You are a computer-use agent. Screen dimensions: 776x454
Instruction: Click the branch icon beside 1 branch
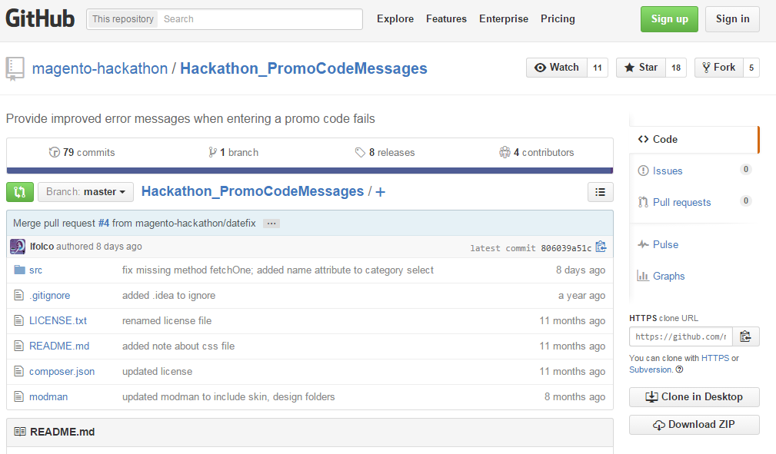pyautogui.click(x=212, y=152)
